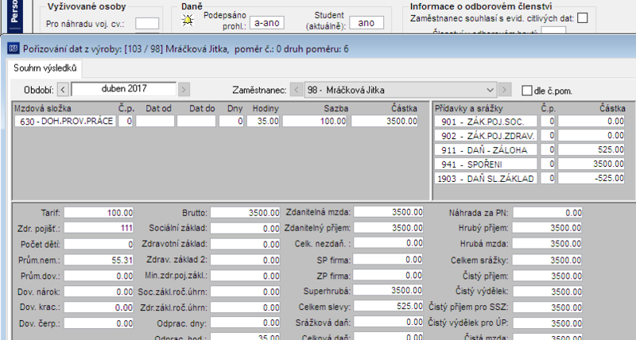Click the Zdravotní základ field
The image size is (636, 340).
245,245
